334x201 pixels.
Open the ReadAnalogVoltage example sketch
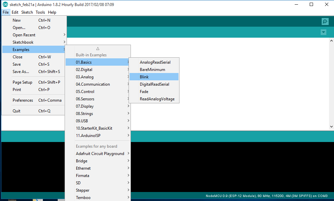(x=154, y=99)
